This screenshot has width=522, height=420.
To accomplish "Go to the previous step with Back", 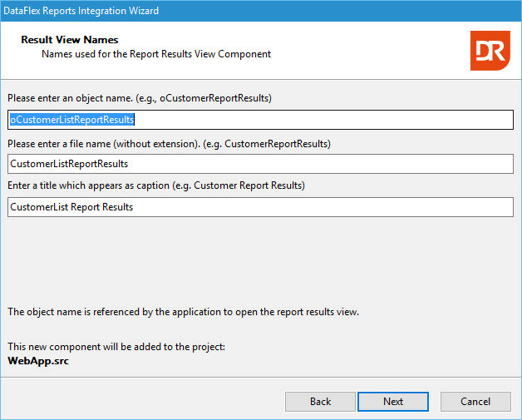I will 320,402.
